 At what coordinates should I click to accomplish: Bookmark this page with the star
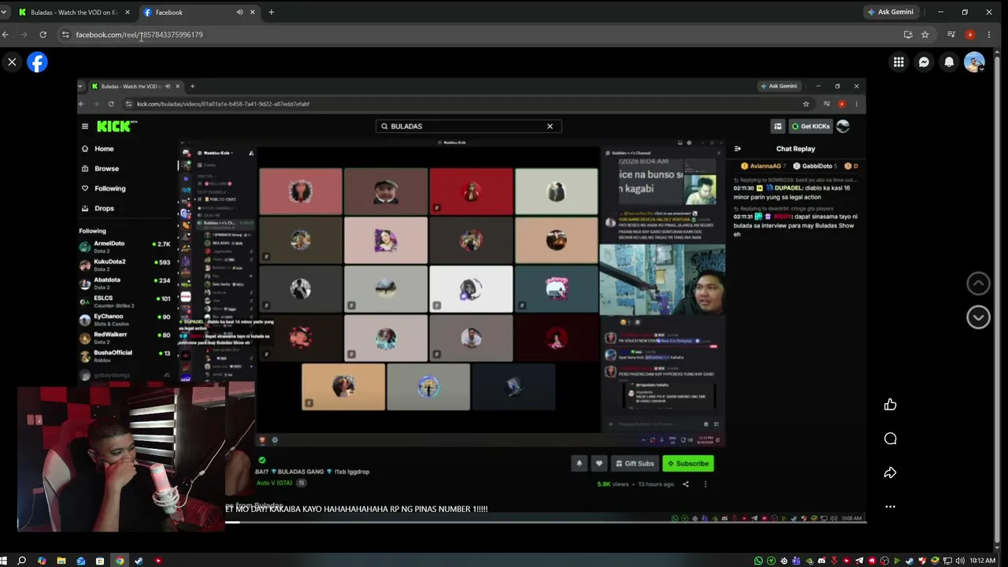pyautogui.click(x=925, y=35)
